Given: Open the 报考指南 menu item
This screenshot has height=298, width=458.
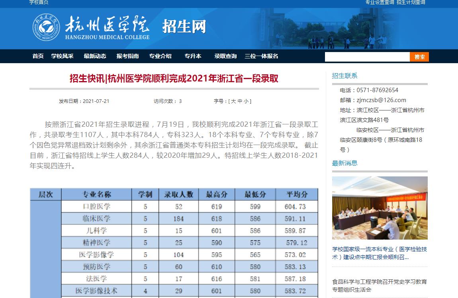Looking at the screenshot, I should [x=128, y=56].
